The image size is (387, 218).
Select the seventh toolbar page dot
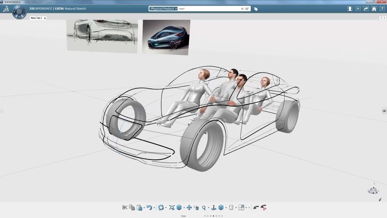[222, 216]
